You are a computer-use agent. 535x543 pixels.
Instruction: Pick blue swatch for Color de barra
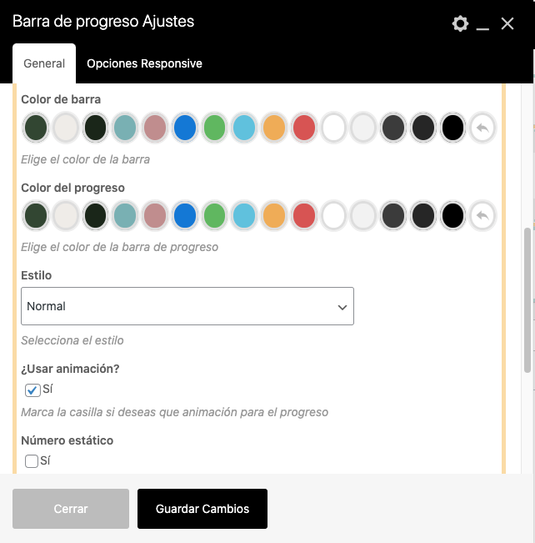click(x=185, y=128)
